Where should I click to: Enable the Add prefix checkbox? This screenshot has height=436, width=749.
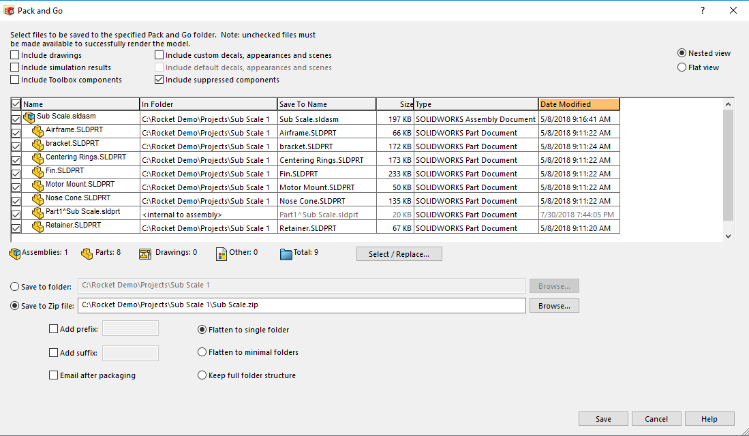53,328
